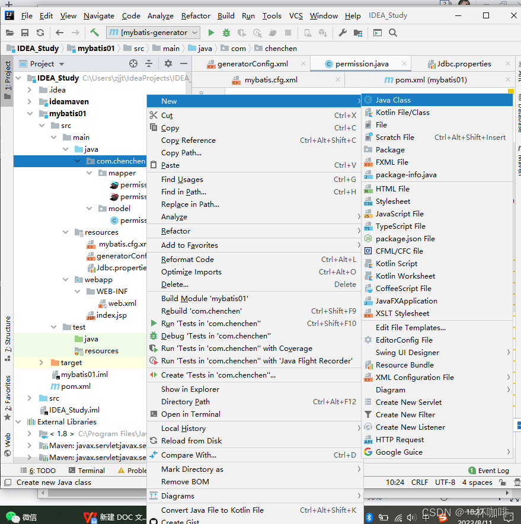The height and width of the screenshot is (524, 521).
Task: Click the read-only lock icon in status bar
Action: [502, 482]
